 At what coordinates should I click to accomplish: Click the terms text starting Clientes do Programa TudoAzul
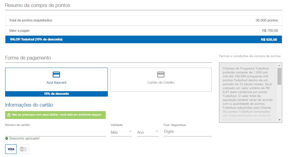pyautogui.click(x=248, y=94)
